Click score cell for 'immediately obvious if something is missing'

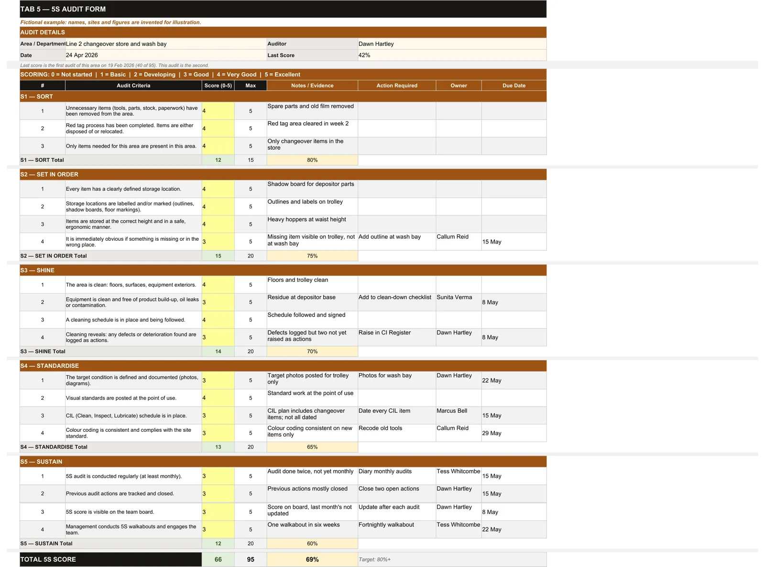(218, 242)
